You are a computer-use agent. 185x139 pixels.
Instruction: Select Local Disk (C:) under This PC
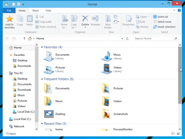(x=24, y=112)
